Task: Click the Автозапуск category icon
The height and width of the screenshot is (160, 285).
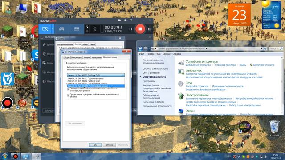Action: [181, 72]
